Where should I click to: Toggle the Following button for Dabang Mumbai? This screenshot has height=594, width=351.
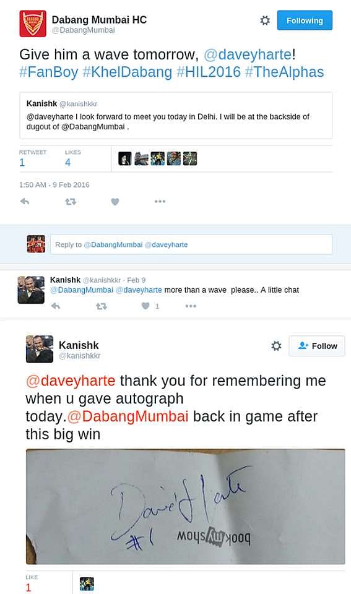pyautogui.click(x=305, y=20)
